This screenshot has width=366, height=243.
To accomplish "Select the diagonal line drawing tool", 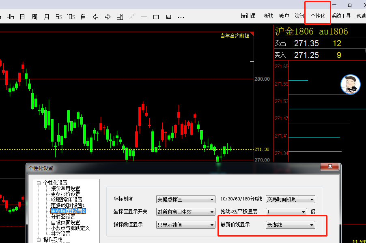I will (x=131, y=17).
